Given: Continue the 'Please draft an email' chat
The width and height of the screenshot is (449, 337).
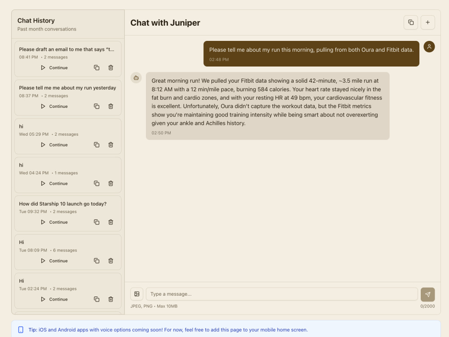Looking at the screenshot, I should coord(54,68).
